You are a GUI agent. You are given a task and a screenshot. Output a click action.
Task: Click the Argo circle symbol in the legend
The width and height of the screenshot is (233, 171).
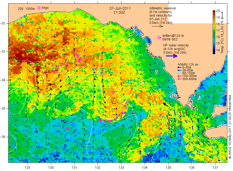39,8
